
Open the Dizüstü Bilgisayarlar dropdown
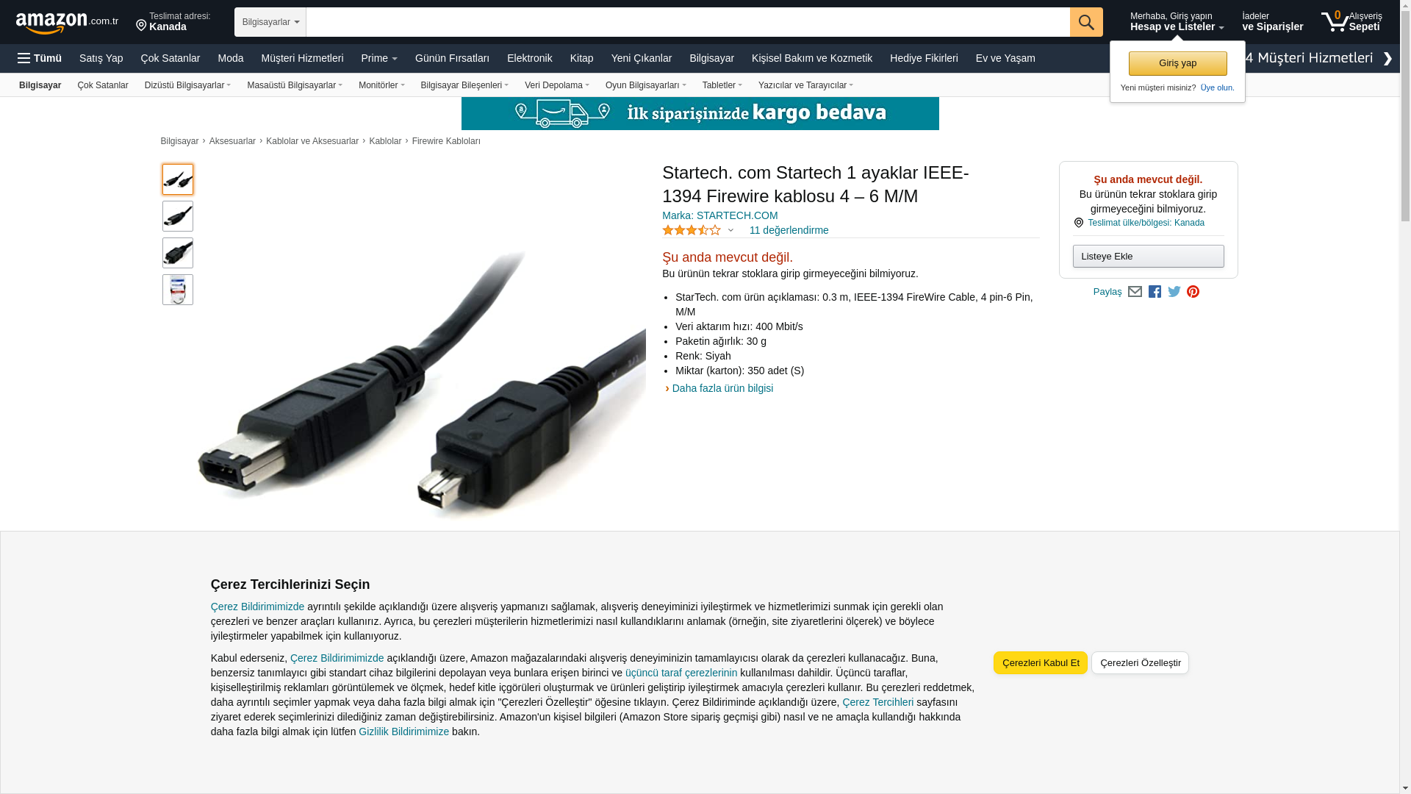(188, 85)
